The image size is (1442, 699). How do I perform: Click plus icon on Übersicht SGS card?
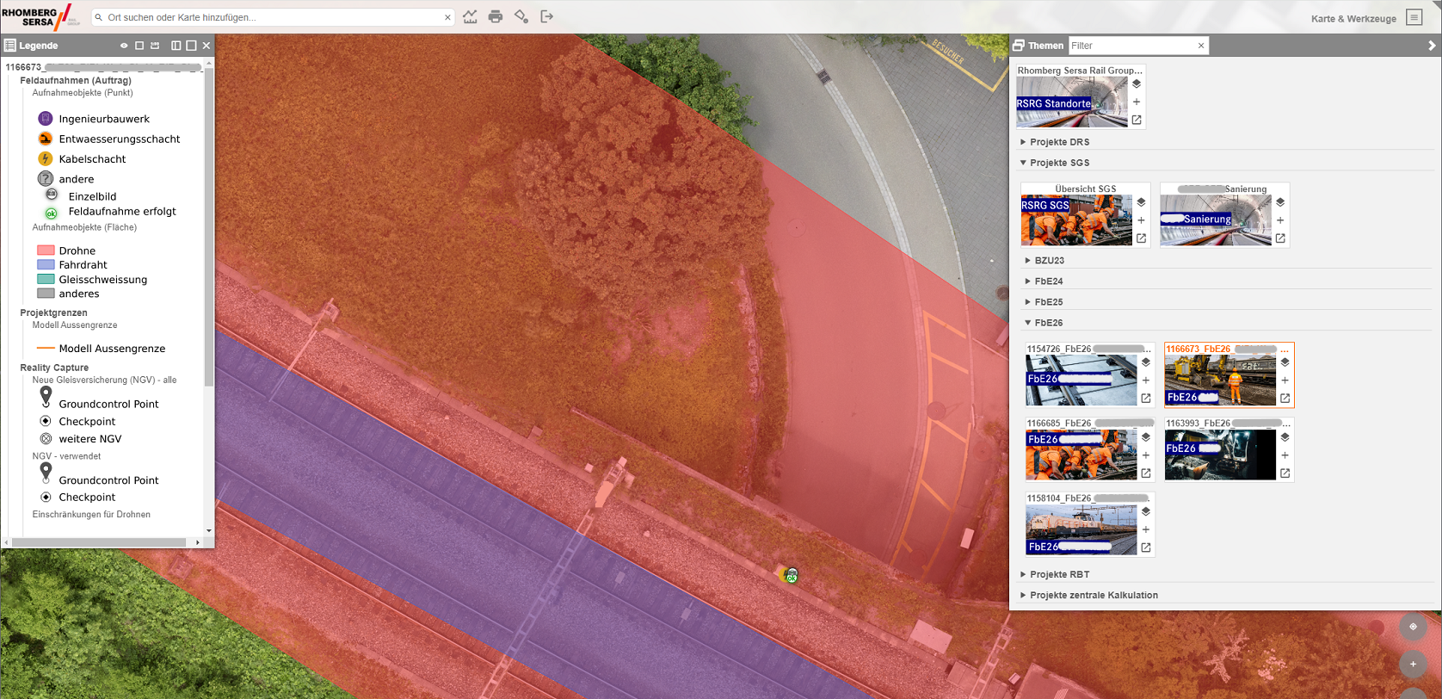point(1141,220)
